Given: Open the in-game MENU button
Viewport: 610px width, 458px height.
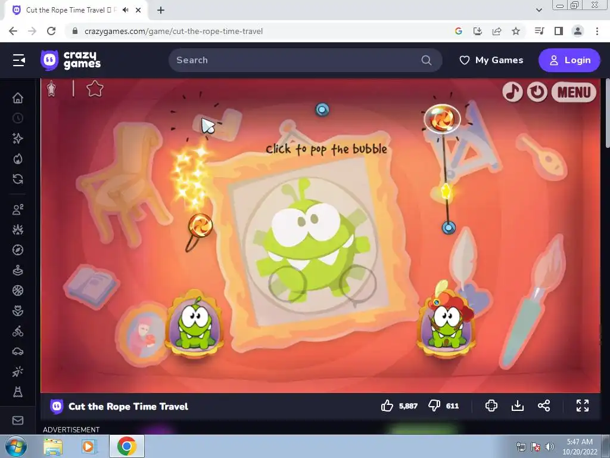Looking at the screenshot, I should (574, 92).
